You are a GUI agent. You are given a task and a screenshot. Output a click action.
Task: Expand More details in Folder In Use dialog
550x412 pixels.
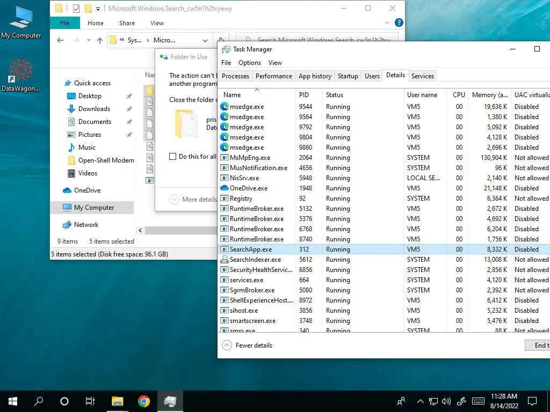click(x=193, y=200)
